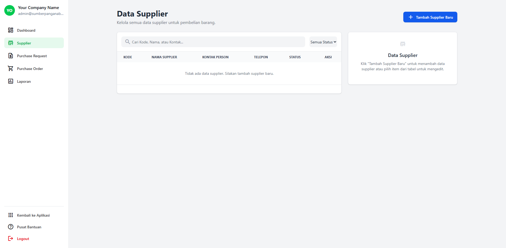Sort by the STATUS column header

[295, 57]
